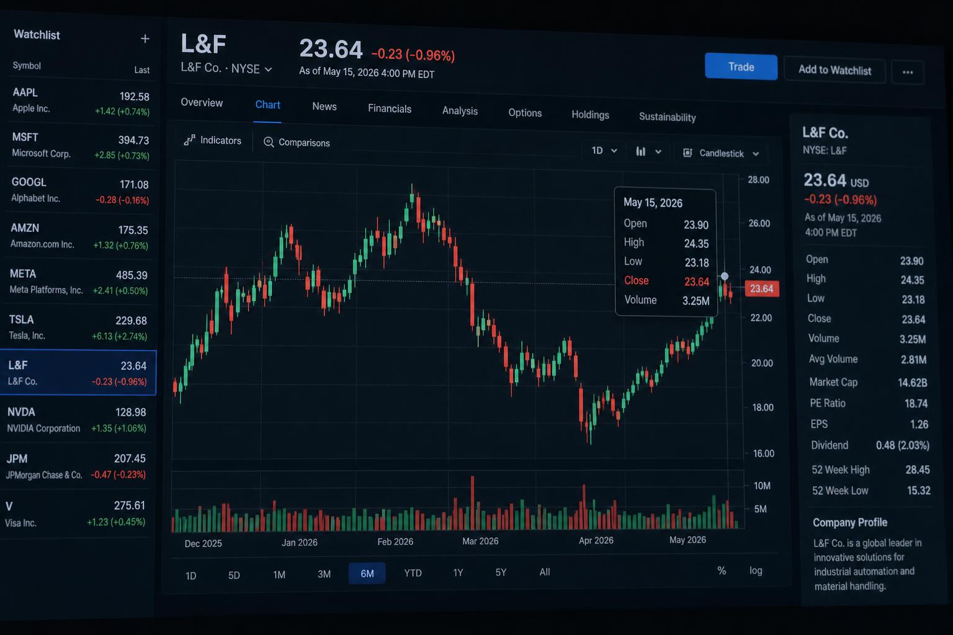This screenshot has width=953, height=635.
Task: Select the 6M time range
Action: point(367,574)
